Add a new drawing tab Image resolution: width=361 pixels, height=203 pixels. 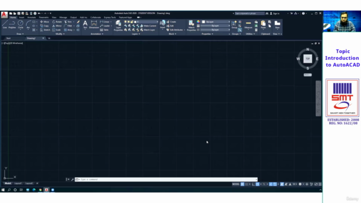click(49, 38)
